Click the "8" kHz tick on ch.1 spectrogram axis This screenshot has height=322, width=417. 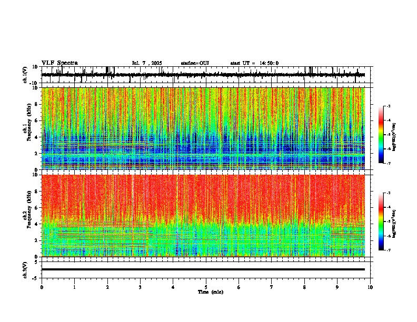pos(37,104)
